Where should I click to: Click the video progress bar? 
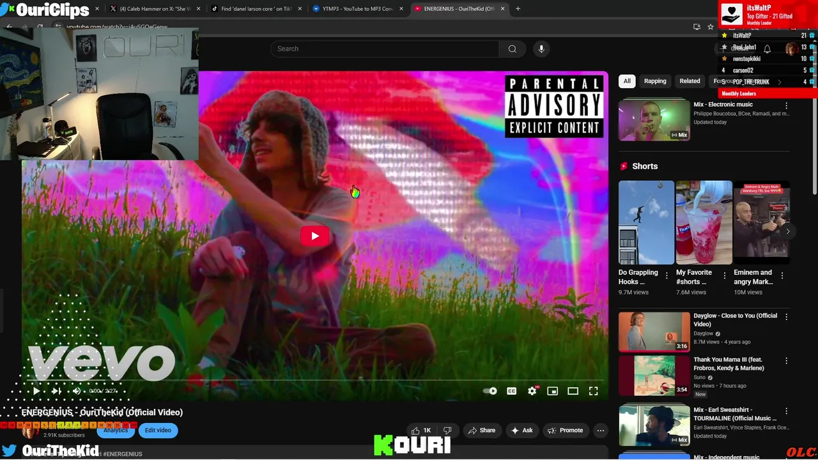[315, 381]
